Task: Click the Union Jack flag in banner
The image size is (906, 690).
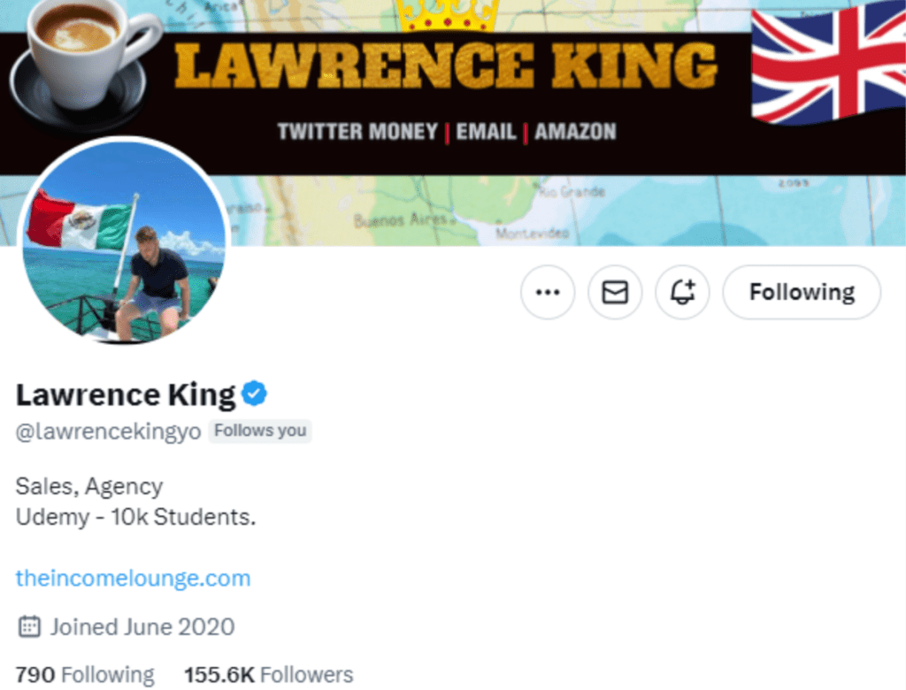Action: pyautogui.click(x=827, y=66)
